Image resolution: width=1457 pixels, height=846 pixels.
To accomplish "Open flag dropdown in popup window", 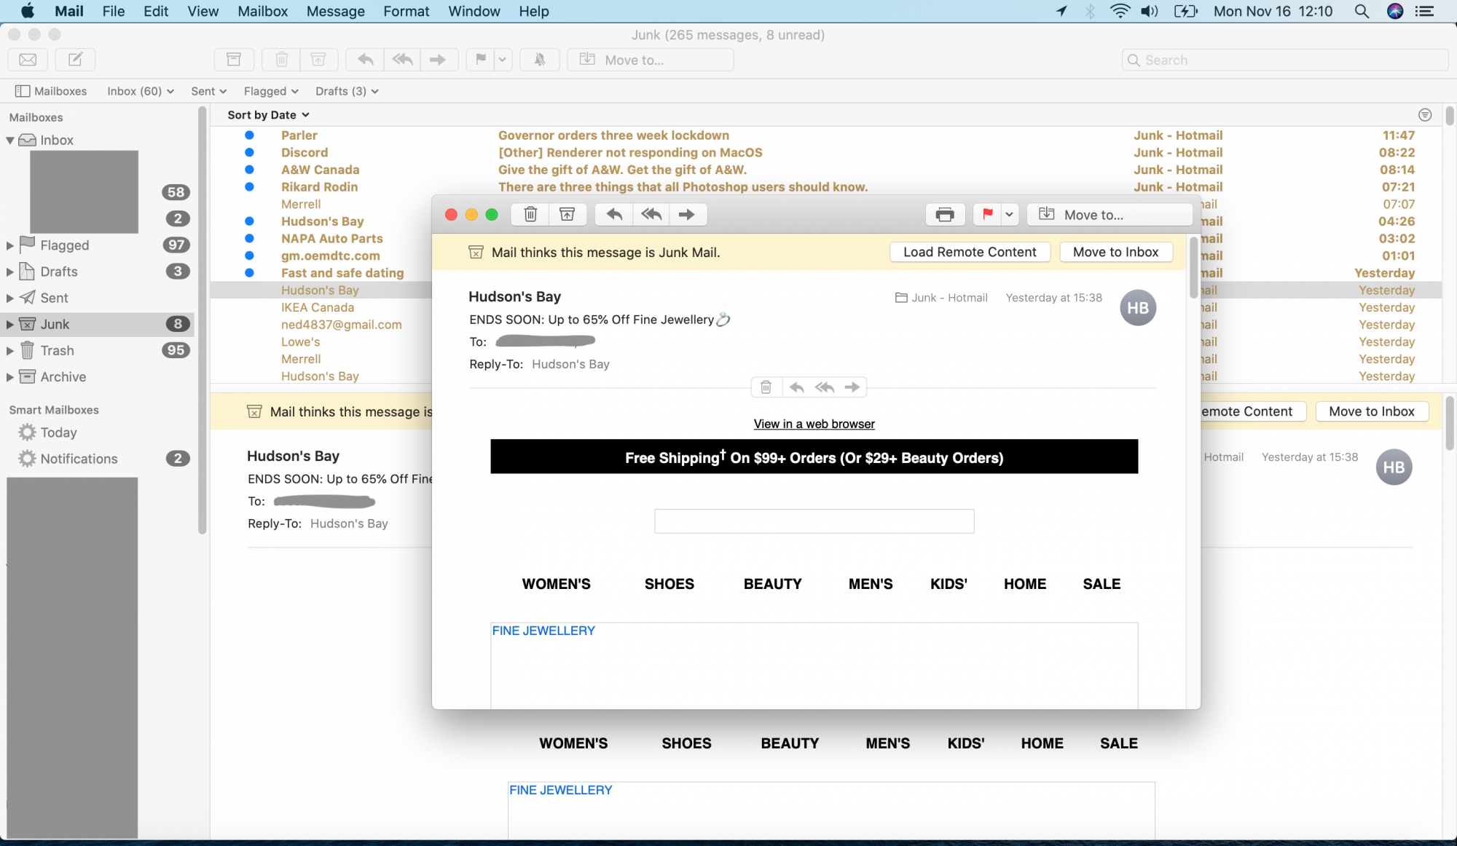I will pyautogui.click(x=1009, y=214).
